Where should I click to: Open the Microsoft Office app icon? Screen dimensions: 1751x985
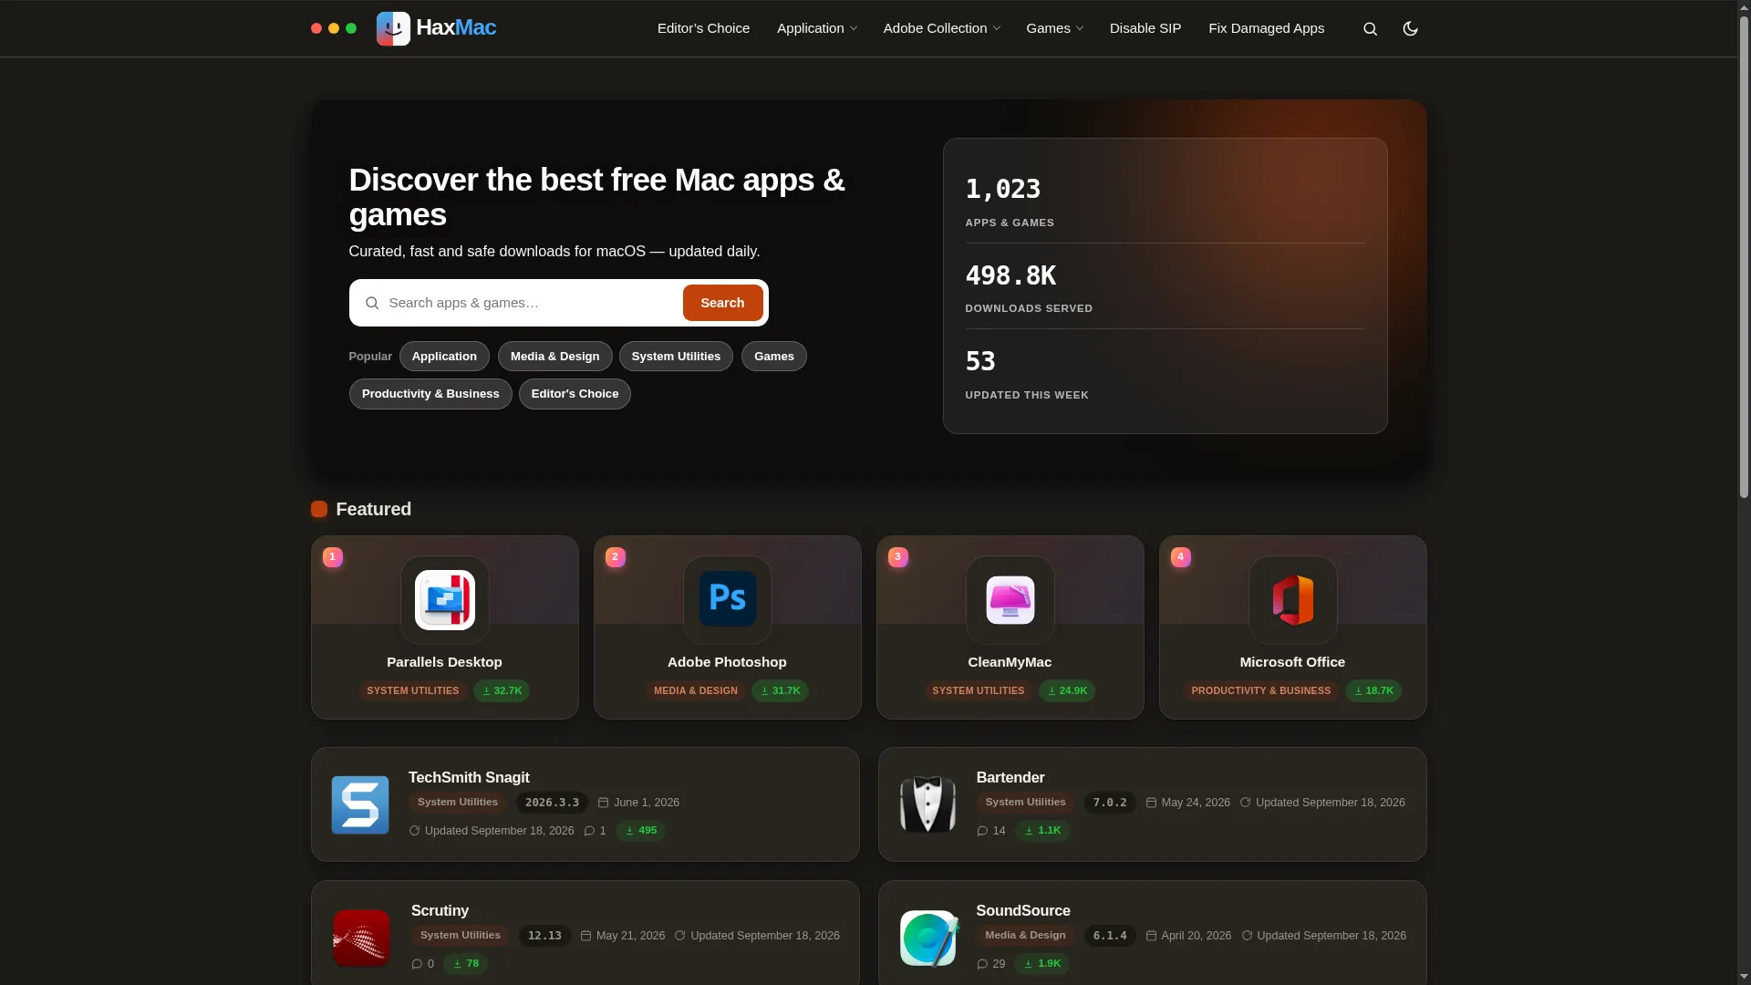(x=1293, y=600)
